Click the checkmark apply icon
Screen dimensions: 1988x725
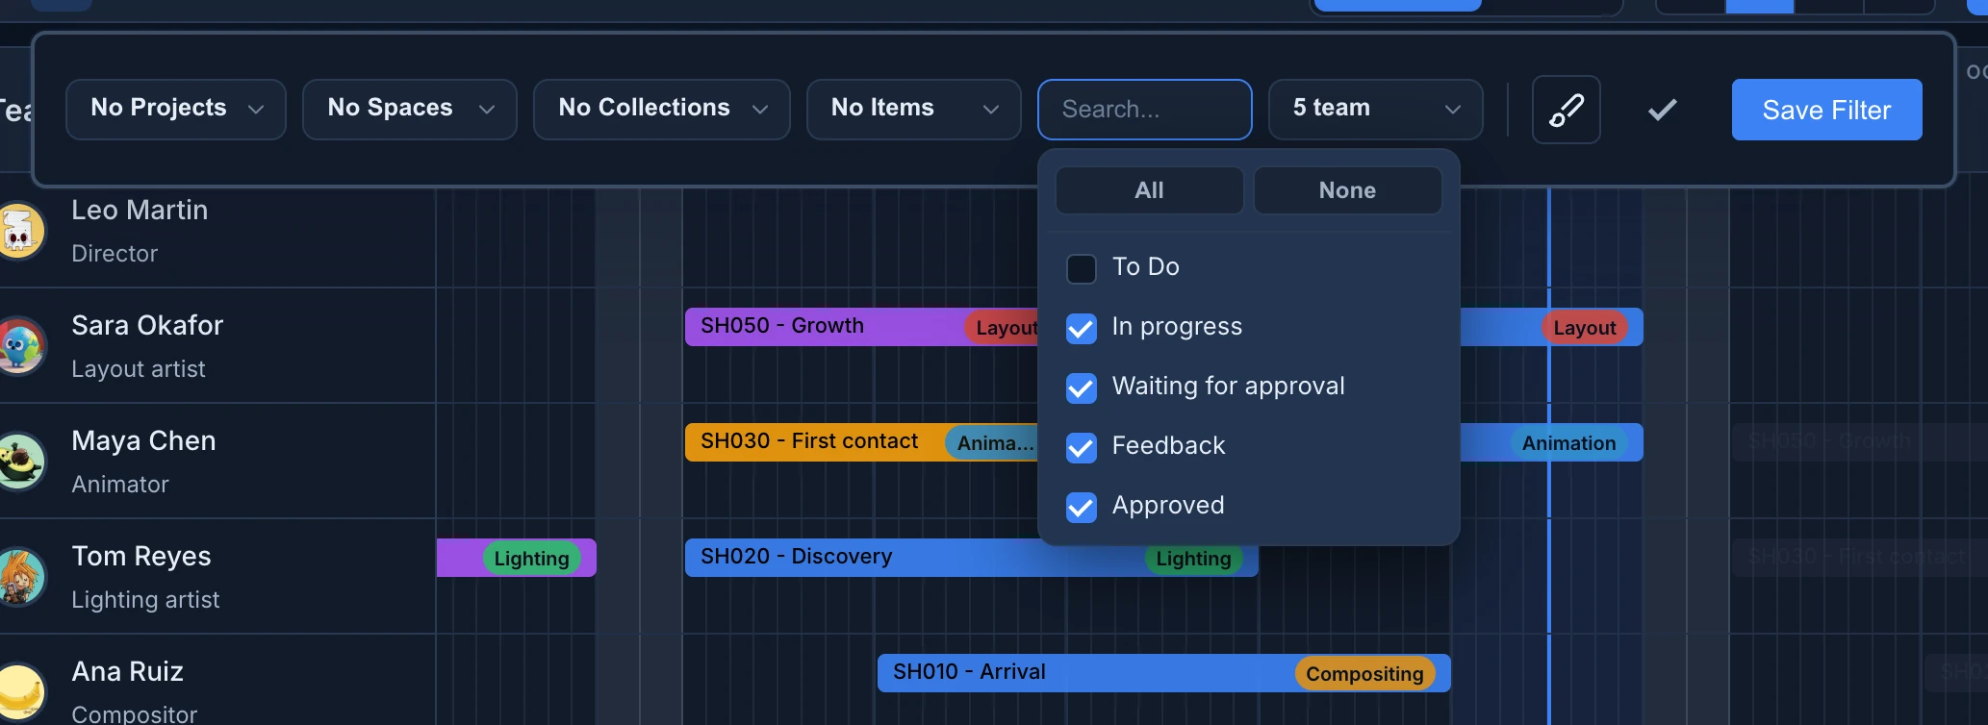point(1662,110)
